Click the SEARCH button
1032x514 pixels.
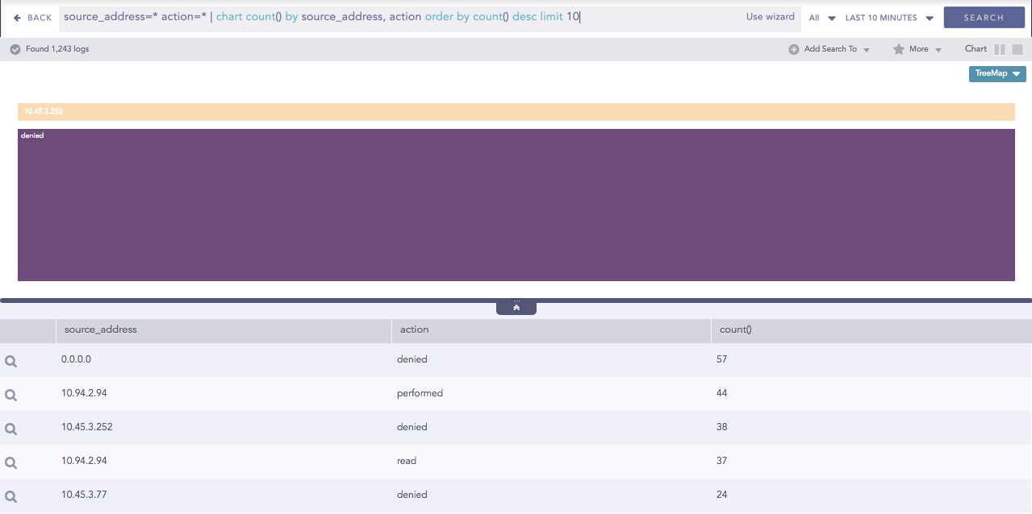[x=984, y=17]
